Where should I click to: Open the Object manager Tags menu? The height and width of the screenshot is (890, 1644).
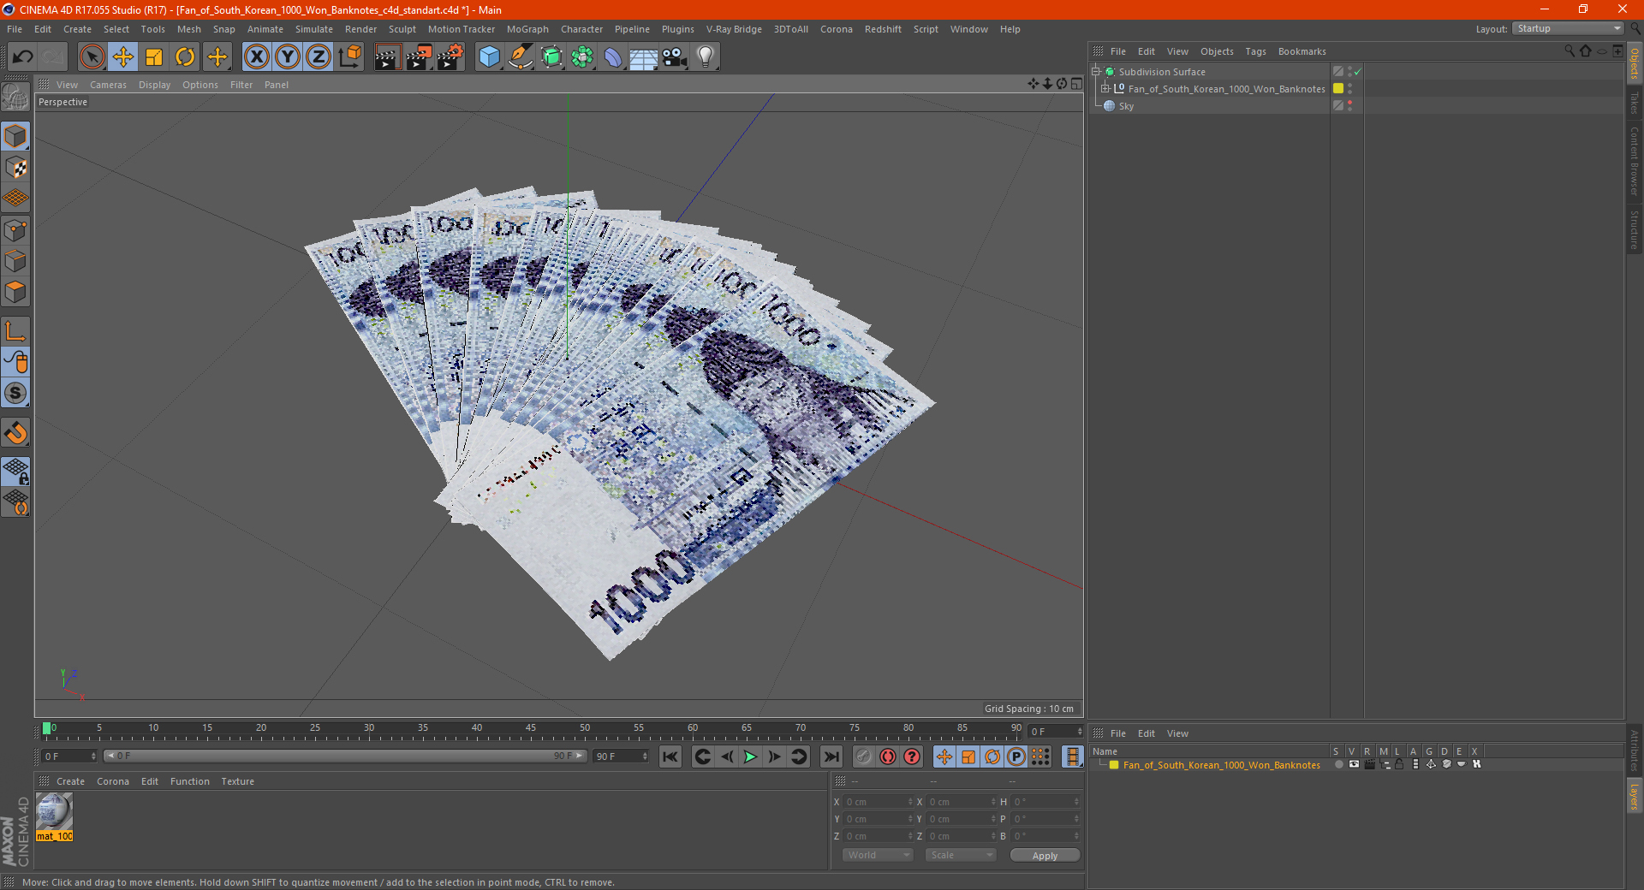pyautogui.click(x=1255, y=51)
